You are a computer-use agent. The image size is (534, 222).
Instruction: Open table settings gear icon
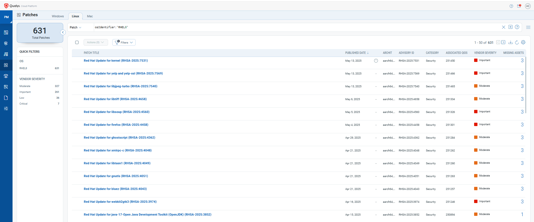[x=523, y=42]
